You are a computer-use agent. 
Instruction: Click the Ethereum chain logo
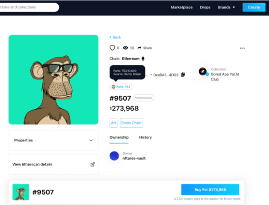point(143,59)
